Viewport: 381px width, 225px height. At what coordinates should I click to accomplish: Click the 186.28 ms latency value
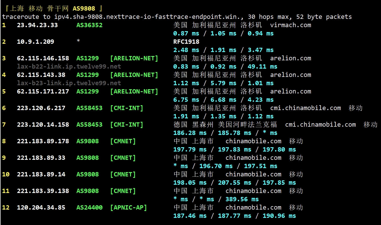pyautogui.click(x=190, y=133)
